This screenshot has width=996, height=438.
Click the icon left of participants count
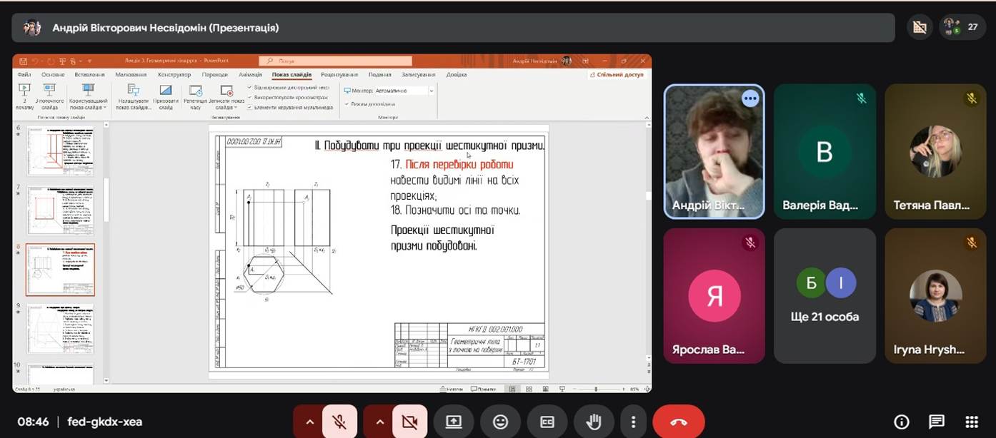point(920,27)
